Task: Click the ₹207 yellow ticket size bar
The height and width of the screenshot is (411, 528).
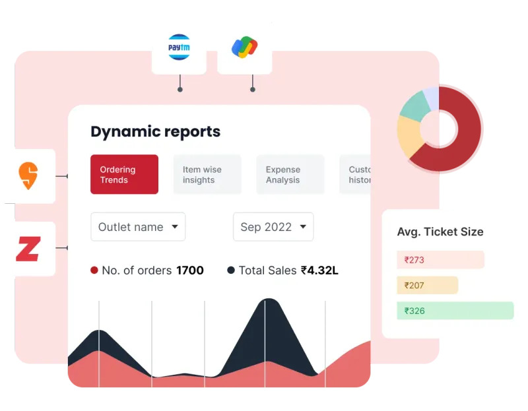Action: 427,286
